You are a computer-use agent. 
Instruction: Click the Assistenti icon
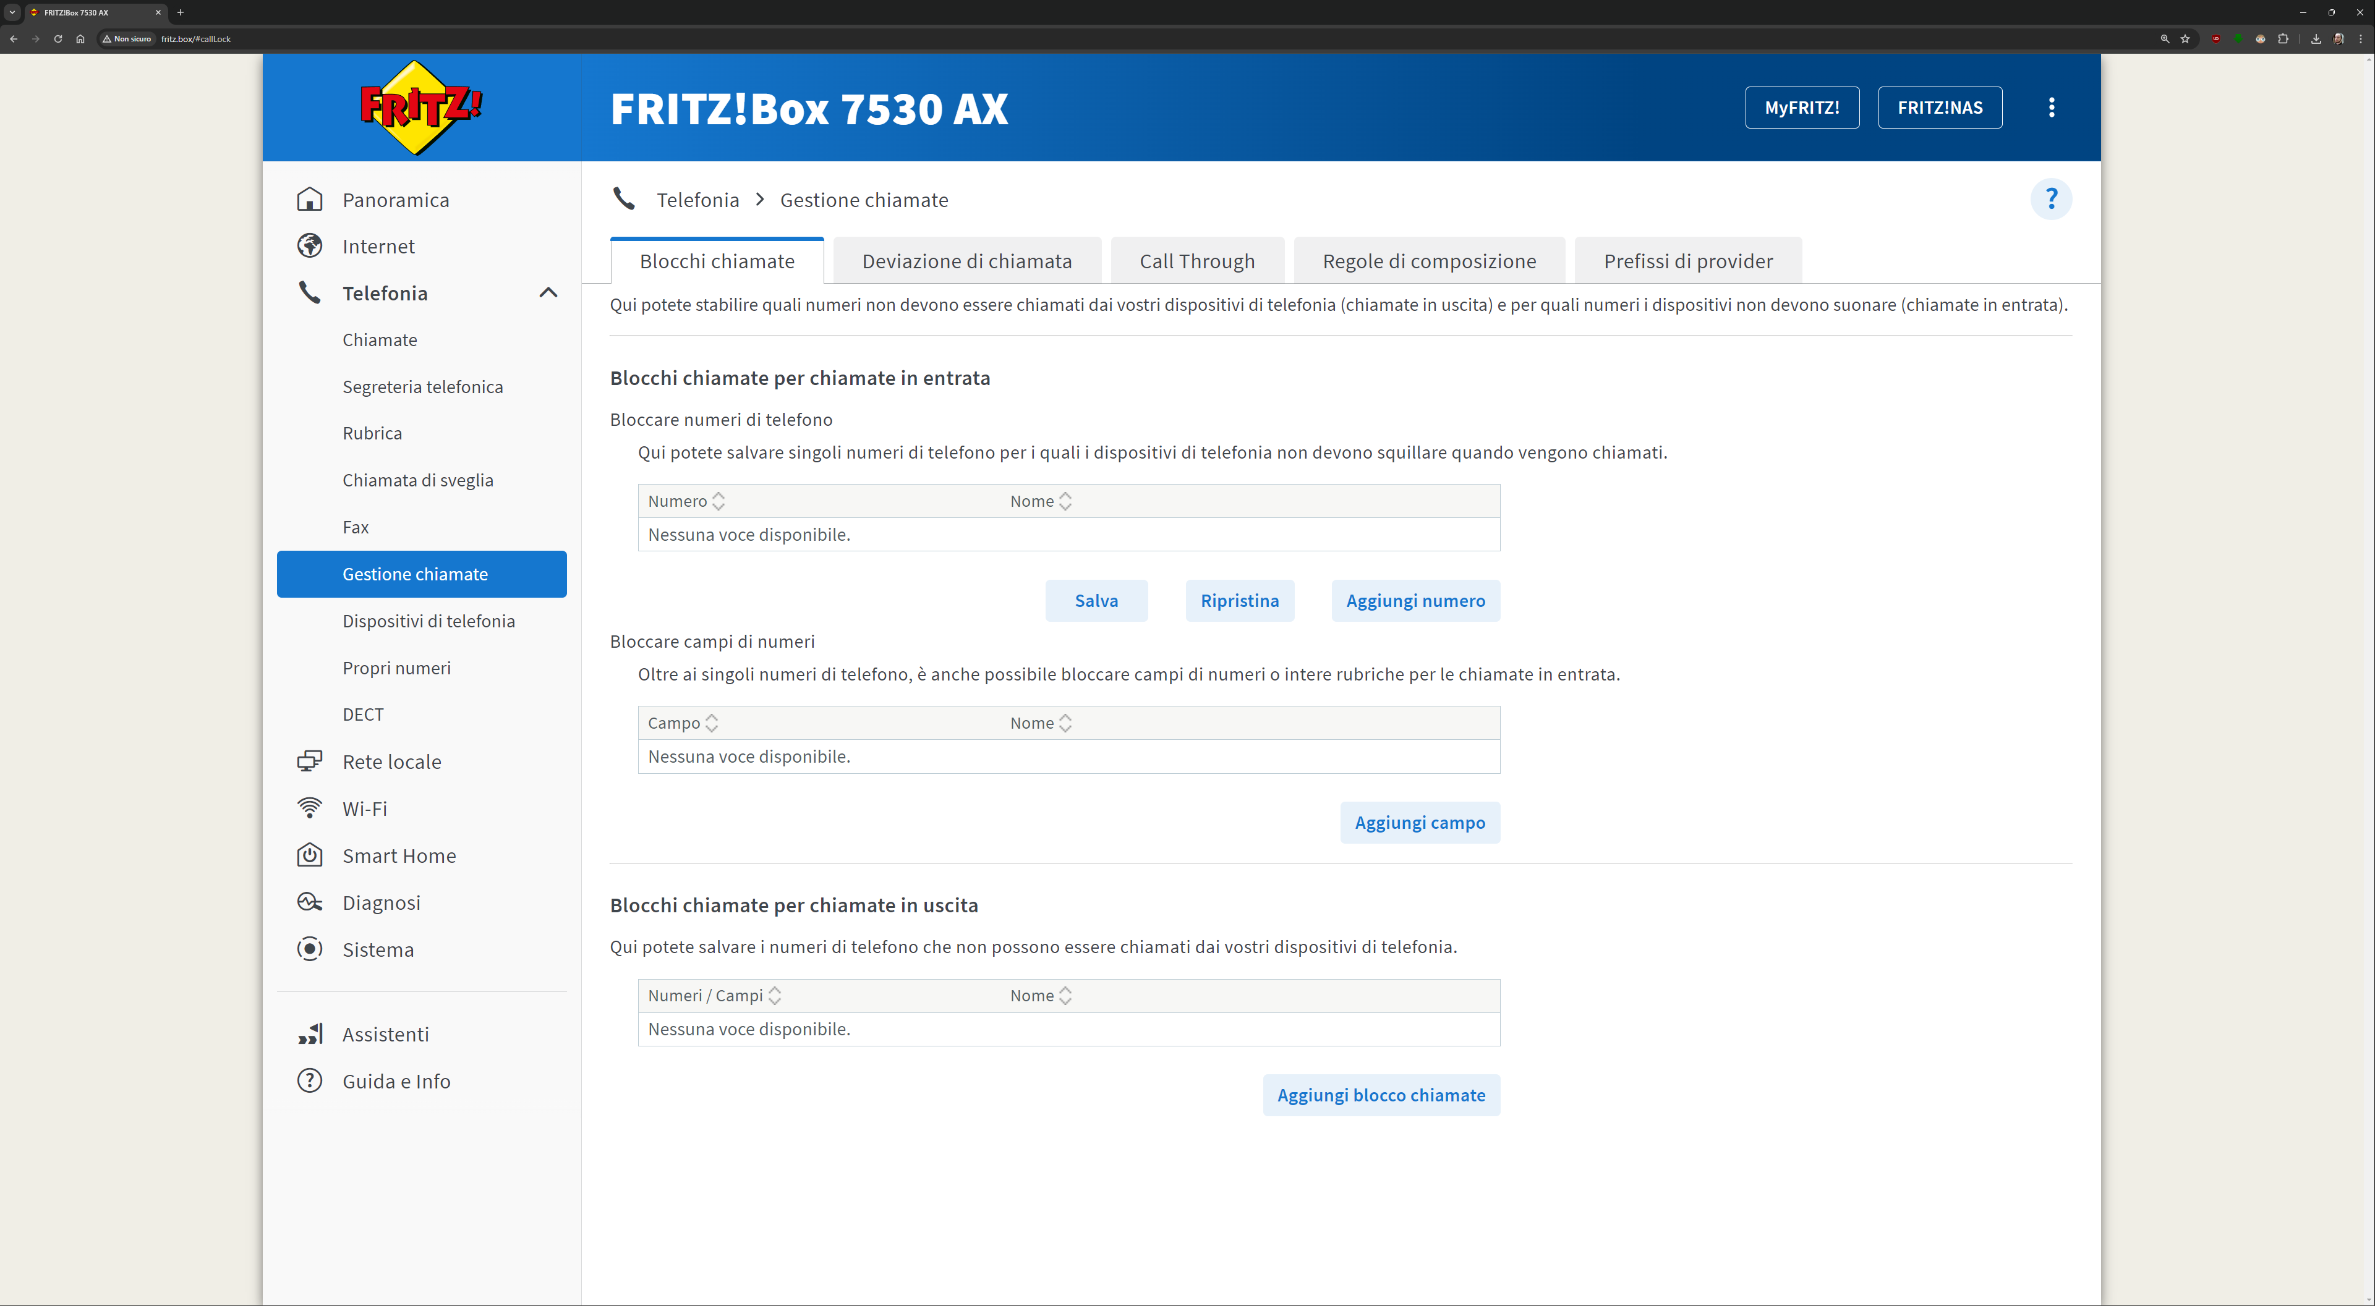point(310,1034)
